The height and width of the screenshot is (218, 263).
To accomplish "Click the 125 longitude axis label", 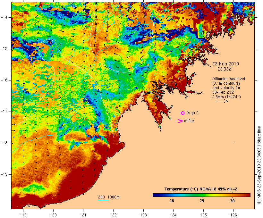I will point(203,215).
